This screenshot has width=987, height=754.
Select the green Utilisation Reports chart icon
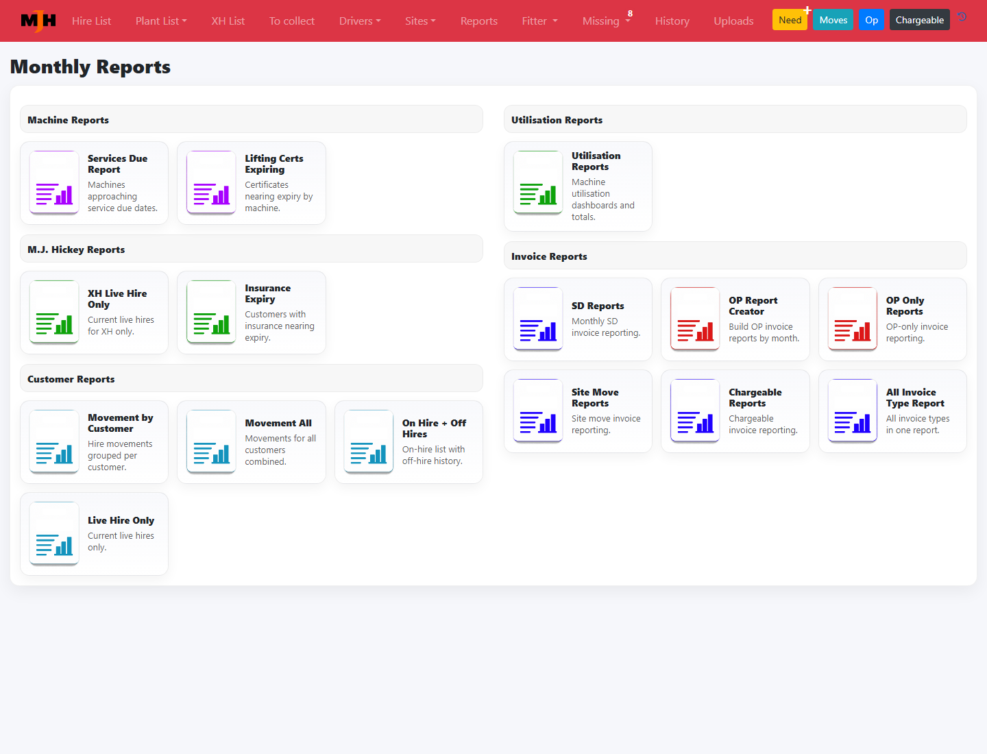(x=538, y=183)
